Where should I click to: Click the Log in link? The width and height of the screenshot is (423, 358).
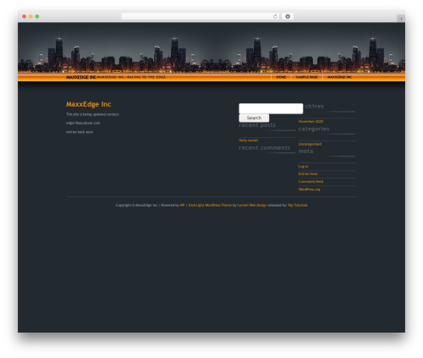[x=303, y=167]
